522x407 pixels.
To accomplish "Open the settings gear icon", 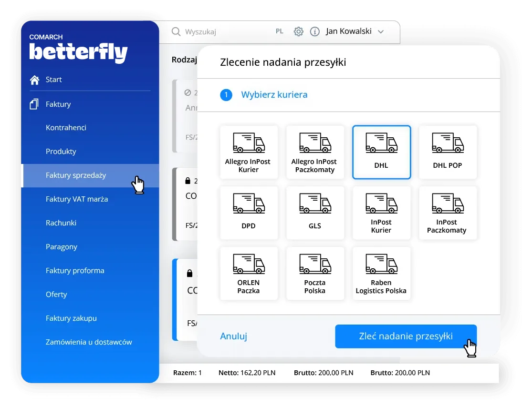I will tap(298, 31).
